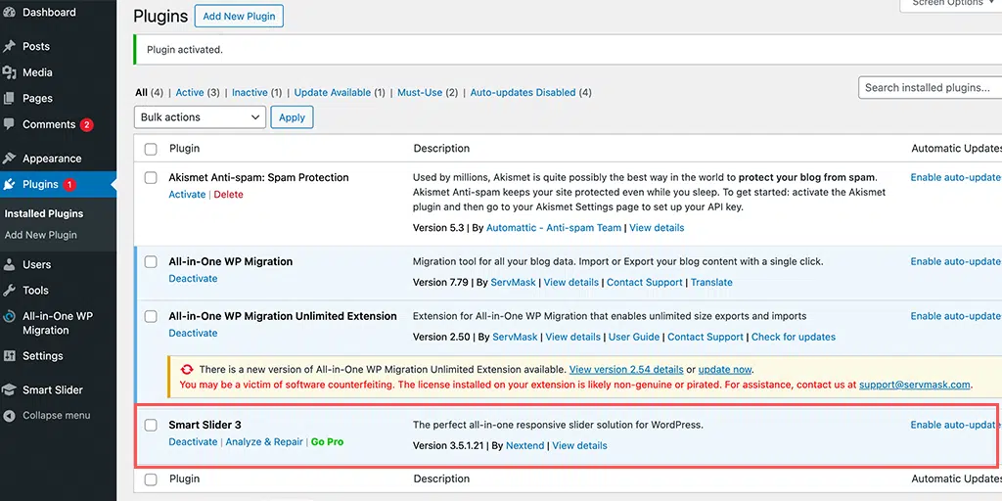Toggle the select-all checkbox in table footer
Viewport: 1002px width, 501px height.
coord(151,479)
